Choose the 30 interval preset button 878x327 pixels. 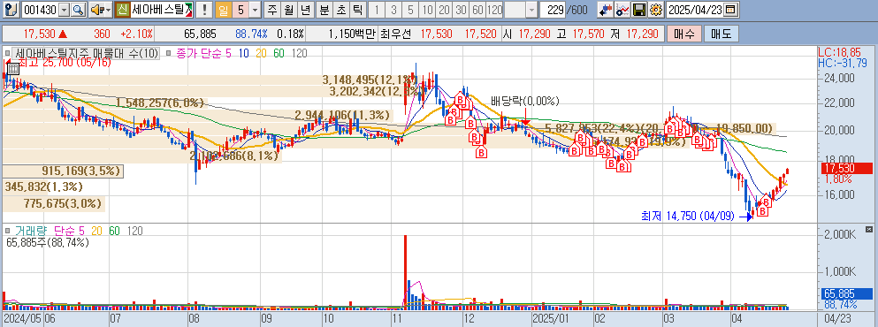[461, 10]
